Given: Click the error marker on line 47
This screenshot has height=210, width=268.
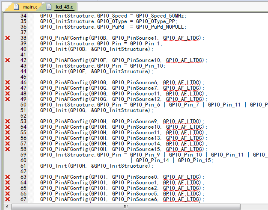Looking at the screenshot, I should tap(8, 88).
